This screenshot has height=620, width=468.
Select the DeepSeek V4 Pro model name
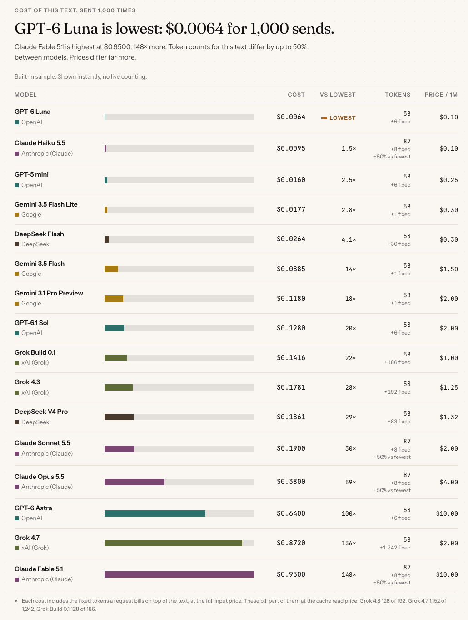click(41, 412)
